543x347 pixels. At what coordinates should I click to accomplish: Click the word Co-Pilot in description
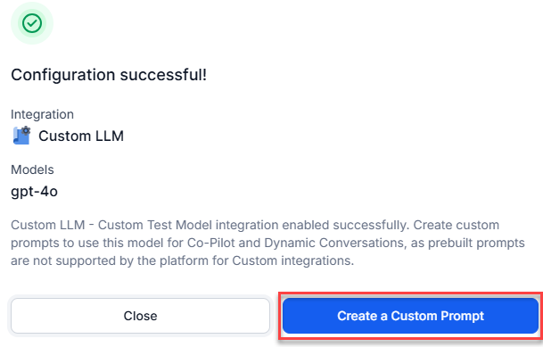211,243
